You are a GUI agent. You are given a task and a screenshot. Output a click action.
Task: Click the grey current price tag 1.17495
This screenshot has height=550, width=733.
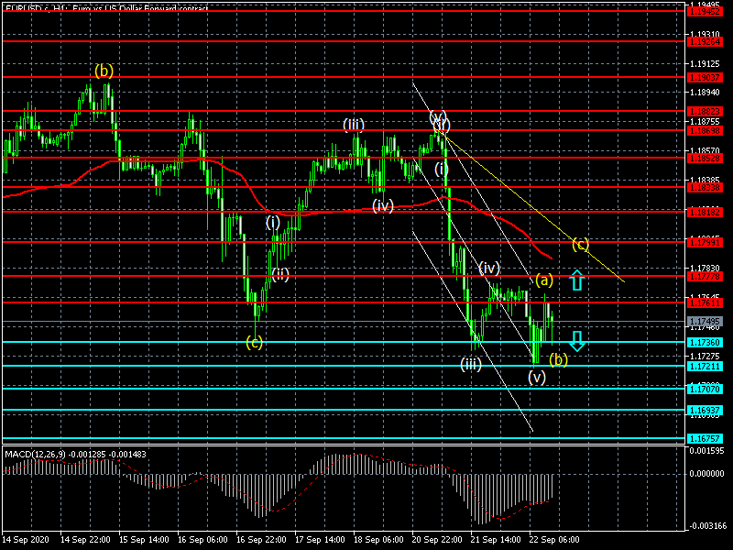tap(705, 322)
